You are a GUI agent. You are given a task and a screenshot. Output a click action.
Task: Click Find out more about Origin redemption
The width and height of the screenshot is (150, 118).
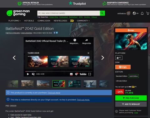(x=83, y=100)
